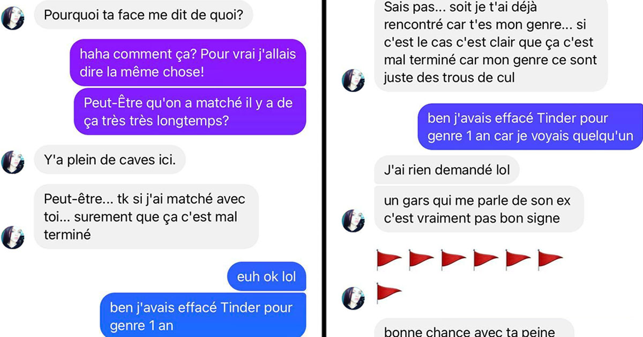The height and width of the screenshot is (337, 643).
Task: Click avatar beside 'surement que ça c'est mal terminé'
Action: click(13, 237)
